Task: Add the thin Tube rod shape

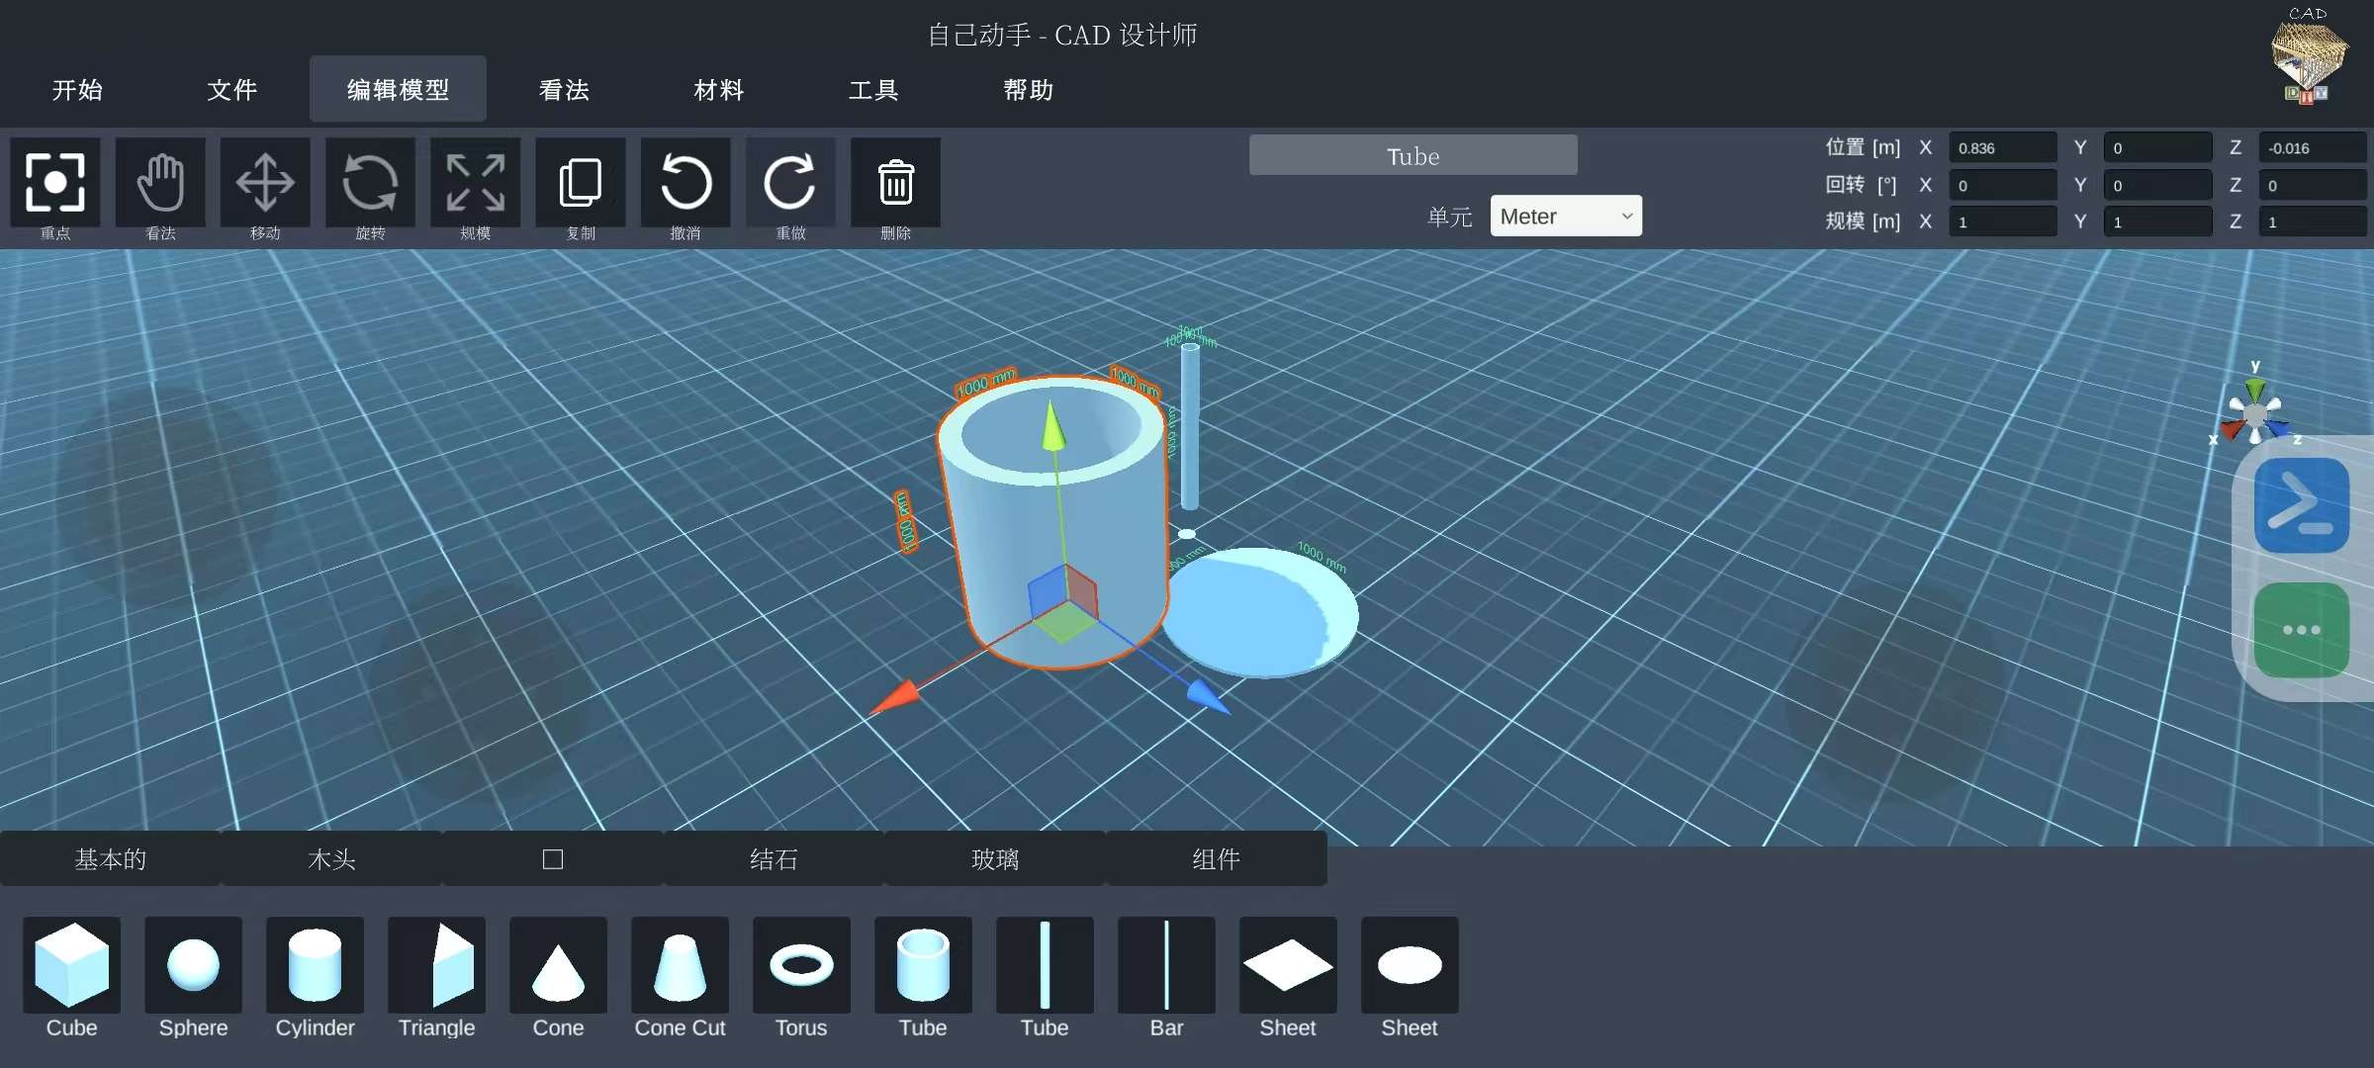Action: (x=1045, y=965)
